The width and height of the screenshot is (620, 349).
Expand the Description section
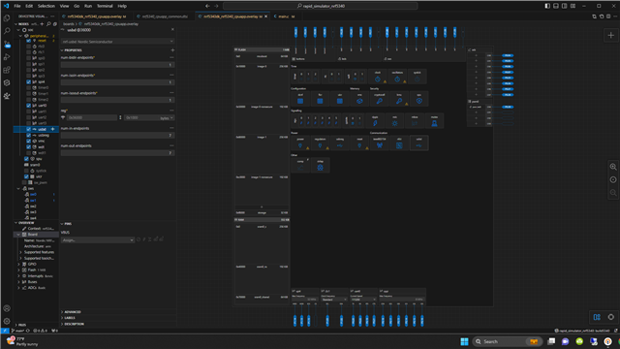pyautogui.click(x=74, y=324)
